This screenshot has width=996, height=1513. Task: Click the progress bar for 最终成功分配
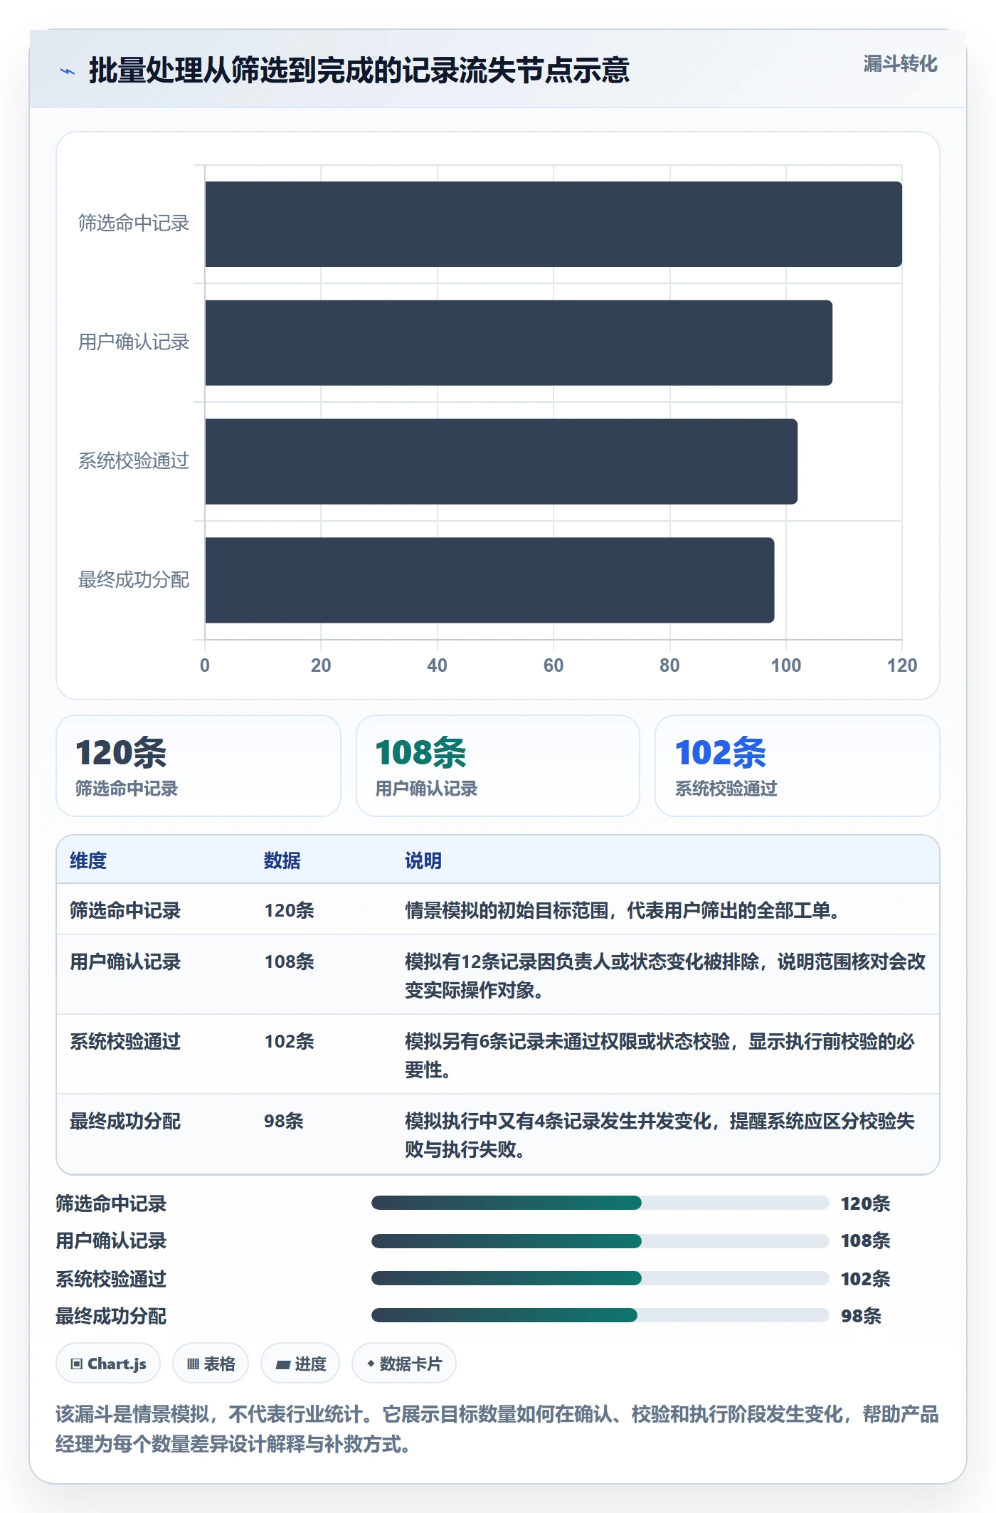[x=600, y=1315]
